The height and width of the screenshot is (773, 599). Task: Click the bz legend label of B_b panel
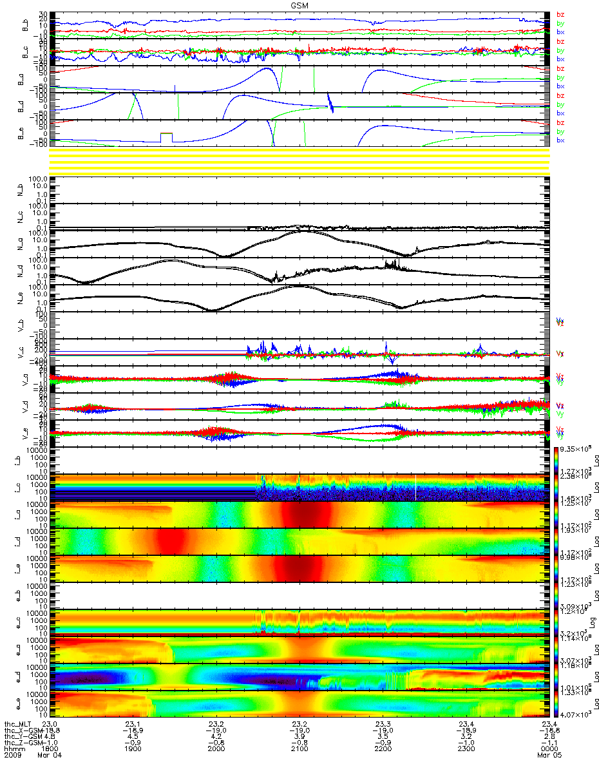[560, 15]
